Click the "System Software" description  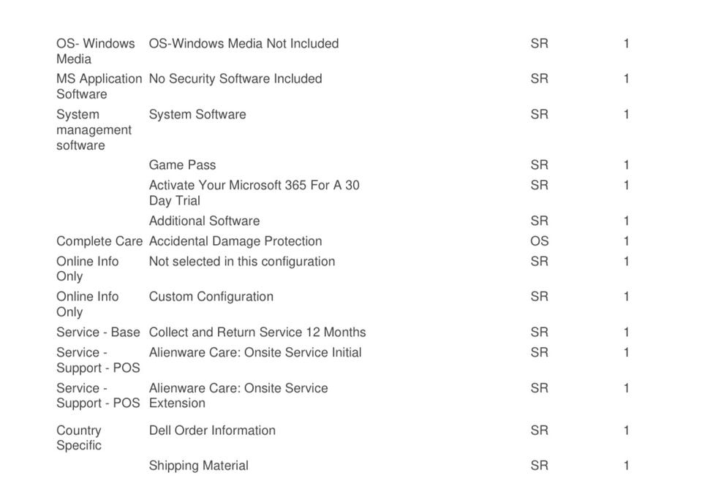coord(197,115)
